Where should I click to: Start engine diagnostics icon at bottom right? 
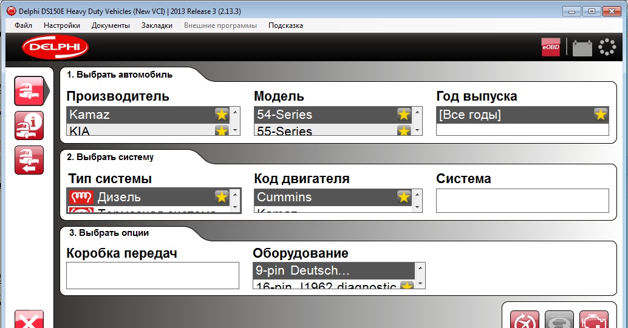pyautogui.click(x=594, y=319)
